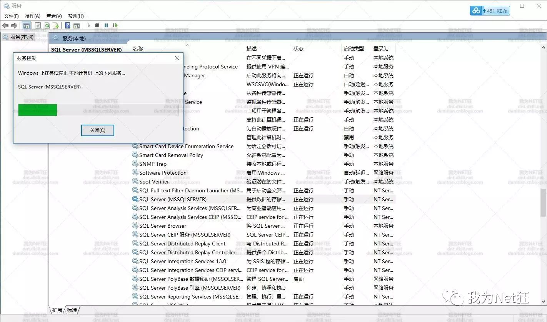Click the SQL Server (MSSQLSERVER) heading in details pane

point(87,50)
